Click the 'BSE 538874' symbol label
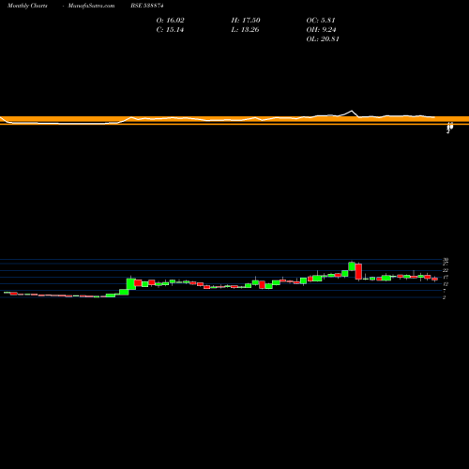 (147, 6)
